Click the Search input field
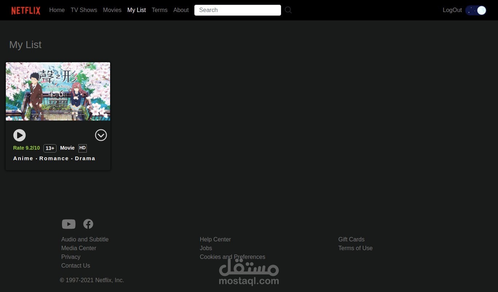Viewport: 498px width, 292px height. [238, 10]
